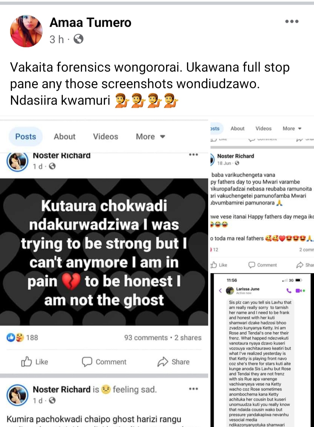Viewport: 314px width, 427px height.
Task: Comment on the Kutaura chokwadi post
Action: click(x=104, y=362)
